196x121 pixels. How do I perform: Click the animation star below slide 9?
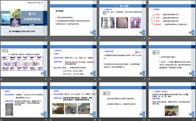(2, 119)
